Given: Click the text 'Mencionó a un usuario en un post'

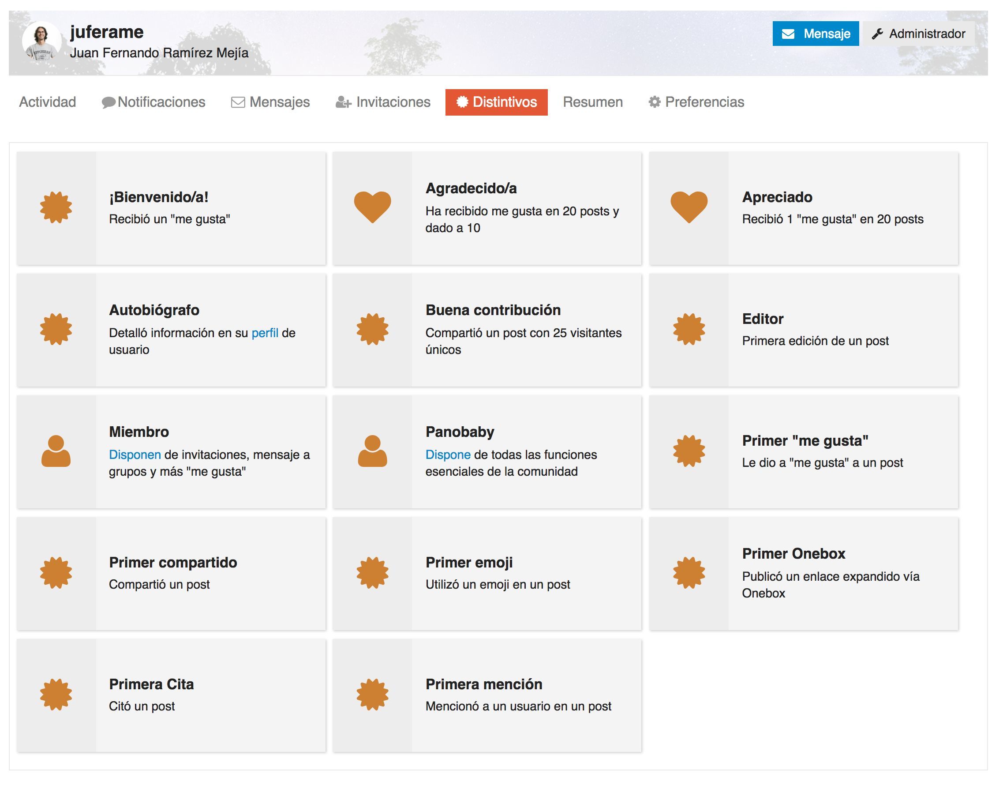Looking at the screenshot, I should click(519, 706).
